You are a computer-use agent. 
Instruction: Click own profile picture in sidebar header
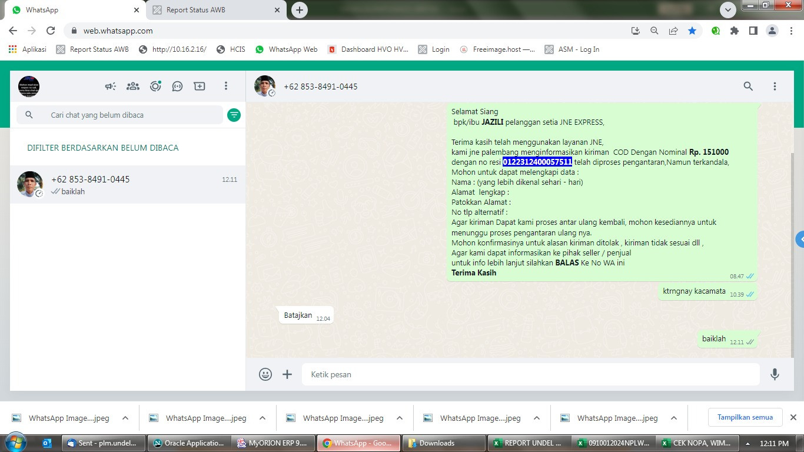point(29,87)
